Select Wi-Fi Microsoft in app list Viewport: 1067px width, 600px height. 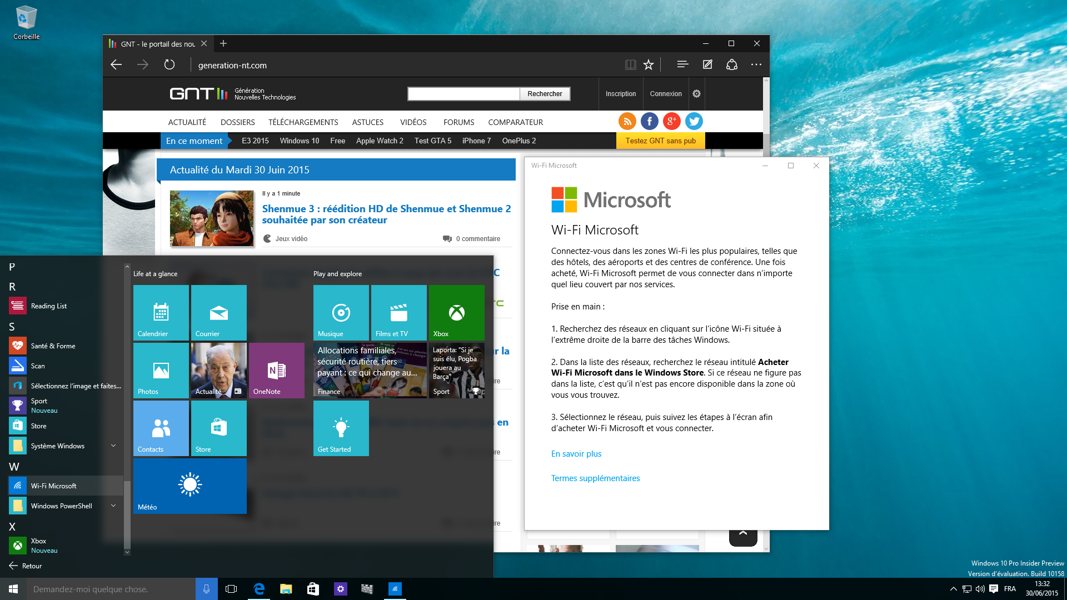[x=66, y=486]
